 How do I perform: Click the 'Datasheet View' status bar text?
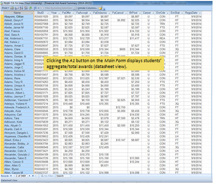point(9,181)
